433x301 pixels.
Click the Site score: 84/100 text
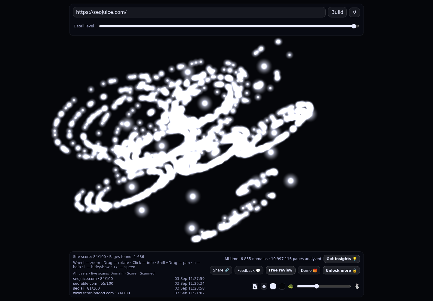point(89,257)
